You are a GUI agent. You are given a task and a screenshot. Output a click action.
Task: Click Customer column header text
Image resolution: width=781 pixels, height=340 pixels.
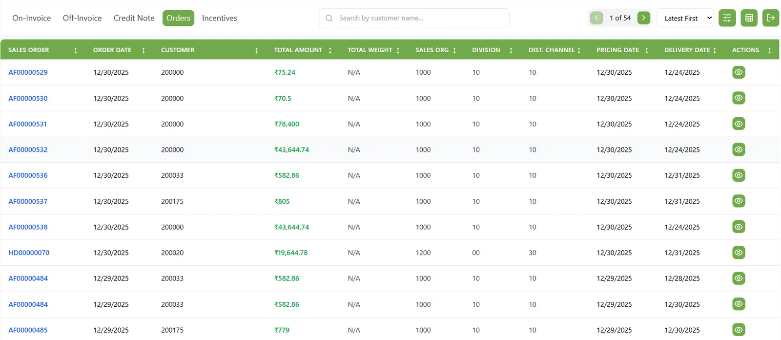point(178,50)
